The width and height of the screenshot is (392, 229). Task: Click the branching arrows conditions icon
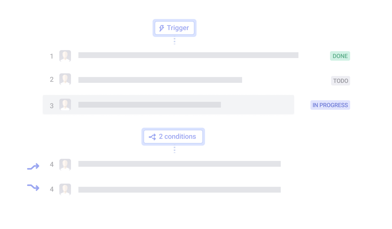click(x=152, y=137)
